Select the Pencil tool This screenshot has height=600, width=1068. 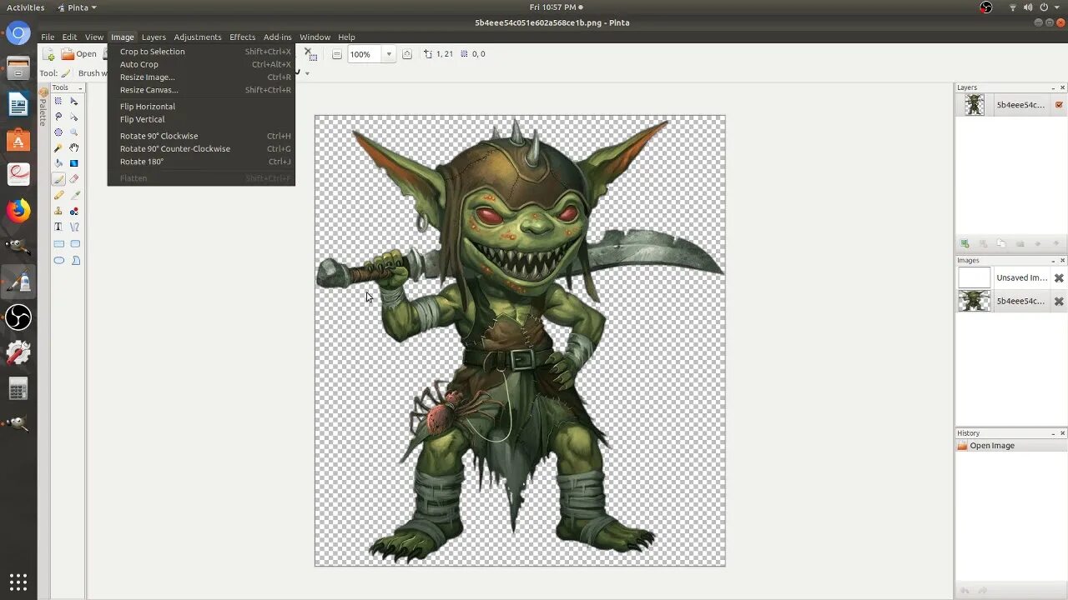tap(58, 195)
